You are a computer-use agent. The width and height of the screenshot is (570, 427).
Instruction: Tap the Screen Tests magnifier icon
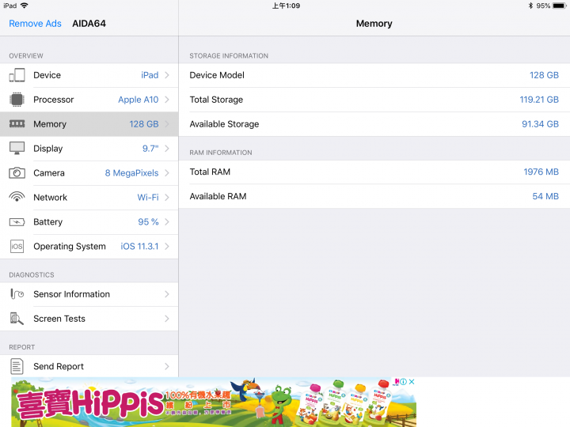(x=17, y=319)
